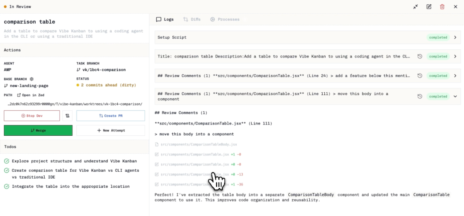
Task: Click the vk/1bc4-comparison task branch
Action: (101, 70)
